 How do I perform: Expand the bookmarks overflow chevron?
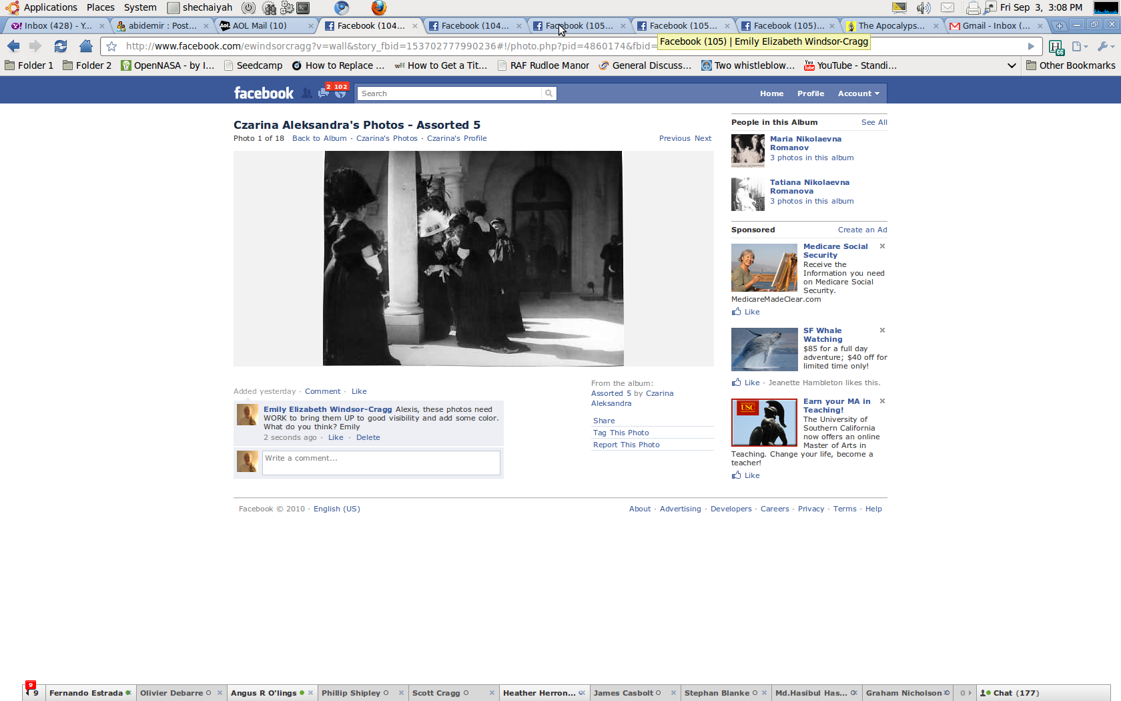1012,65
